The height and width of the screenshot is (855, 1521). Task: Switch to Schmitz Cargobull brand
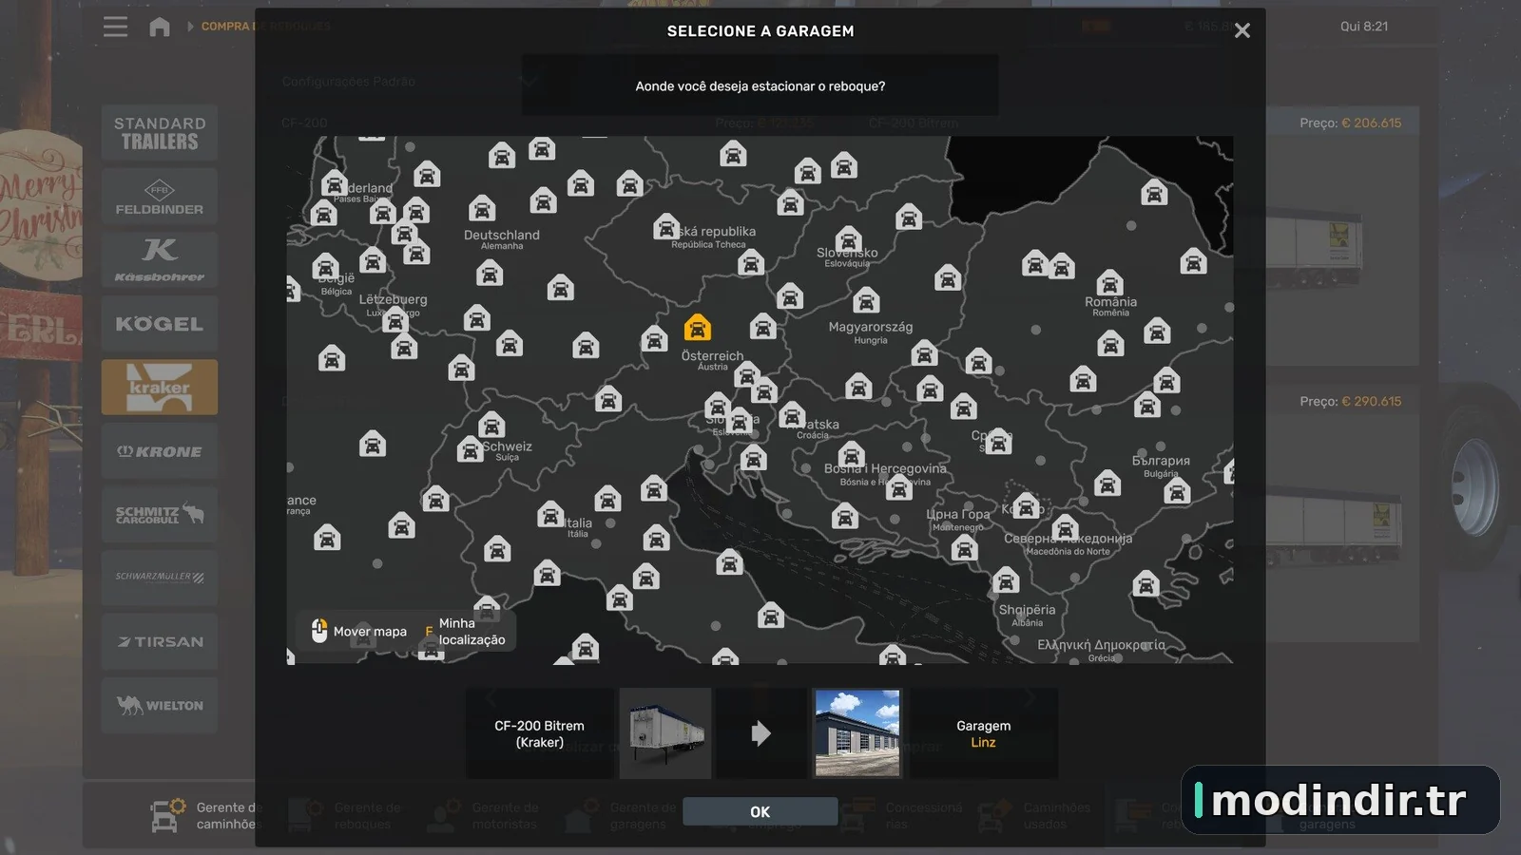point(160,515)
